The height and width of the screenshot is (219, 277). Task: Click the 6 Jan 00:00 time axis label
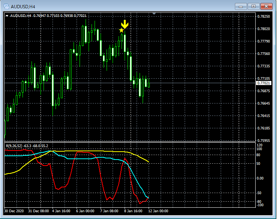tap(85, 211)
